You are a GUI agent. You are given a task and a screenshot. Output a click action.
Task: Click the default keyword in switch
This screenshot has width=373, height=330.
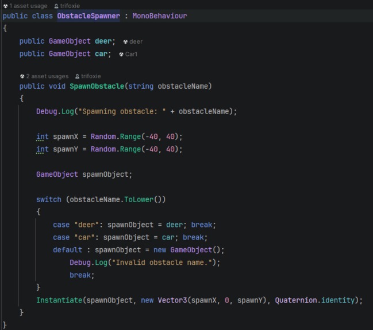coord(68,250)
